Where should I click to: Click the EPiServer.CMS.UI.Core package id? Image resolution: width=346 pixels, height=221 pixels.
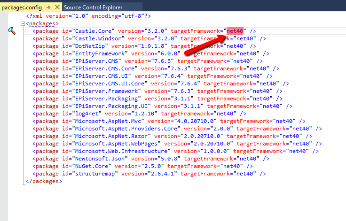pos(110,84)
